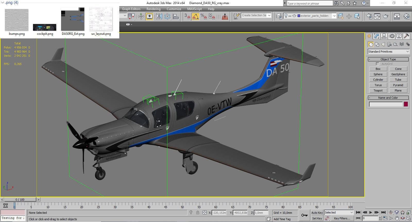Open the Customize menu
This screenshot has width=412, height=222.
point(174,9)
